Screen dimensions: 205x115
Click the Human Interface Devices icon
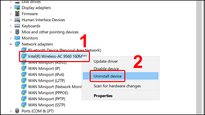point(17,20)
